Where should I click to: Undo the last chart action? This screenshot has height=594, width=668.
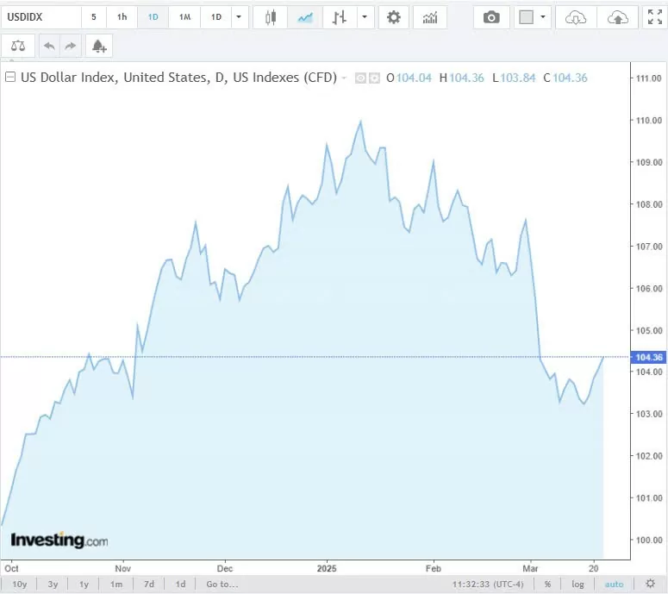point(49,47)
